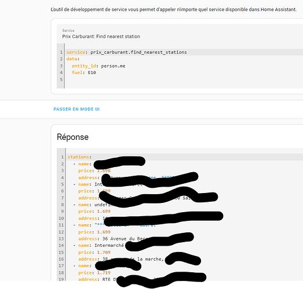Click the Home Assistant description sentence
Image resolution: width=303 pixels, height=289 pixels.
[174, 9]
